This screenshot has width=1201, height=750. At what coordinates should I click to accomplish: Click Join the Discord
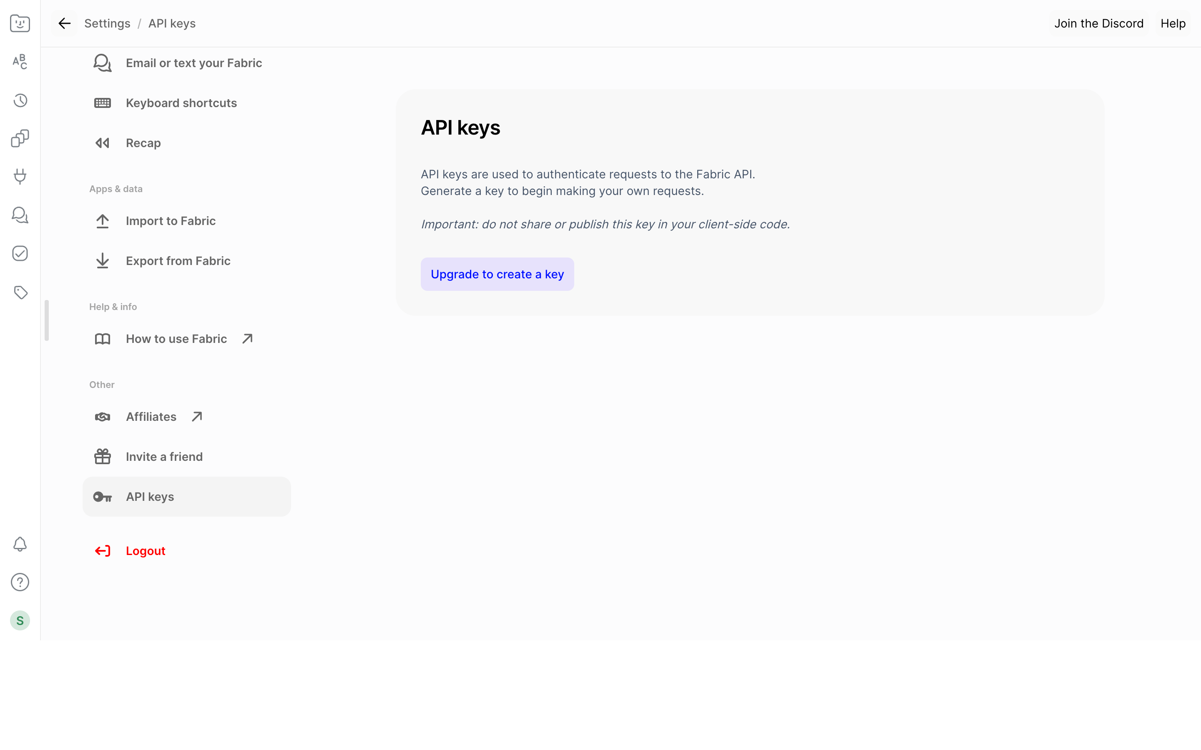(1099, 23)
